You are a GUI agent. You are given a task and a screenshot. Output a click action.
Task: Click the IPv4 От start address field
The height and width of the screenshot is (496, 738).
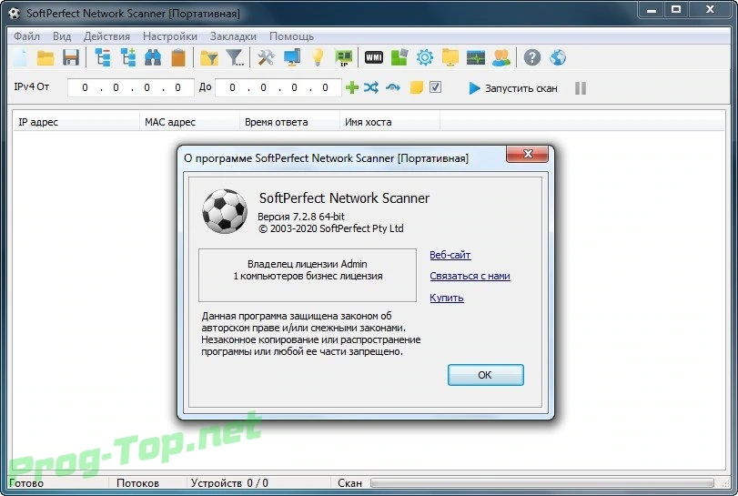click(x=131, y=87)
